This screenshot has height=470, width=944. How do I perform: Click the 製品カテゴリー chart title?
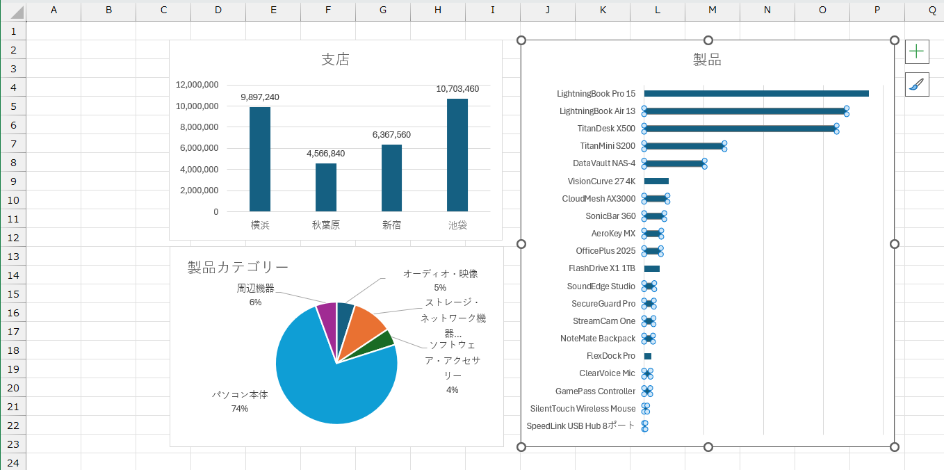pyautogui.click(x=238, y=267)
